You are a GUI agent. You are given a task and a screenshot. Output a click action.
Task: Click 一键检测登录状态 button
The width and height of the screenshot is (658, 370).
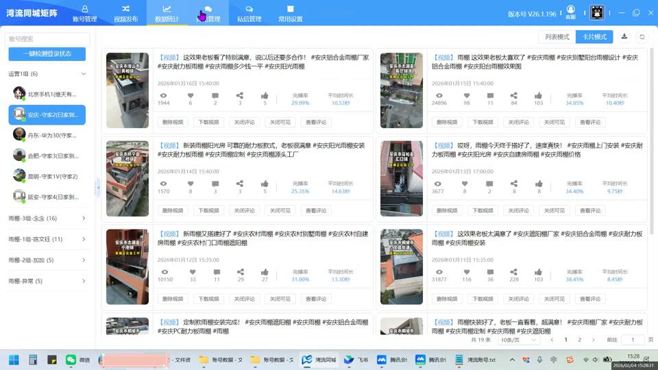pyautogui.click(x=47, y=53)
